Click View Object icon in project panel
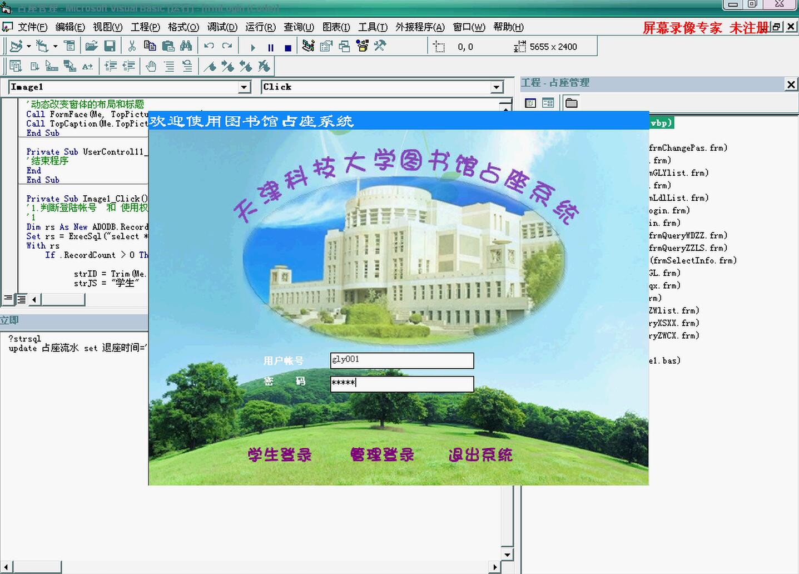799x574 pixels. pos(548,103)
